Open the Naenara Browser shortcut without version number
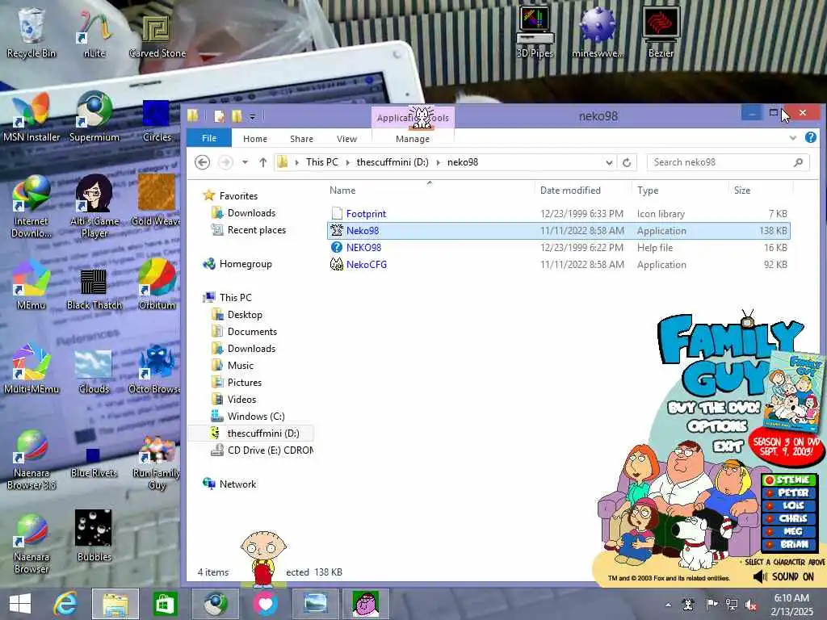This screenshot has height=620, width=827. tap(31, 543)
